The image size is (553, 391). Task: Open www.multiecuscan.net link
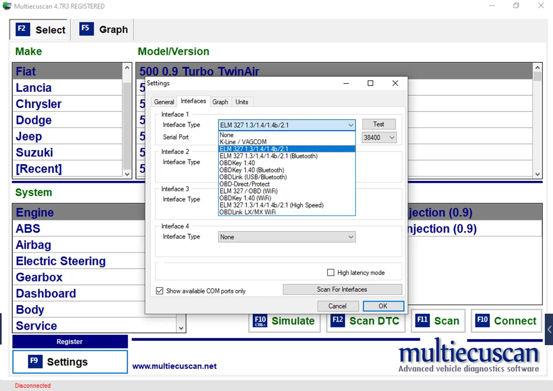(x=174, y=367)
